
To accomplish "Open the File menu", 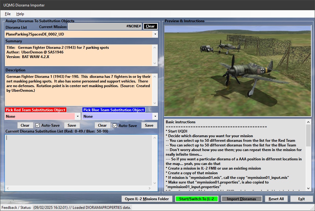I will (x=8, y=14).
